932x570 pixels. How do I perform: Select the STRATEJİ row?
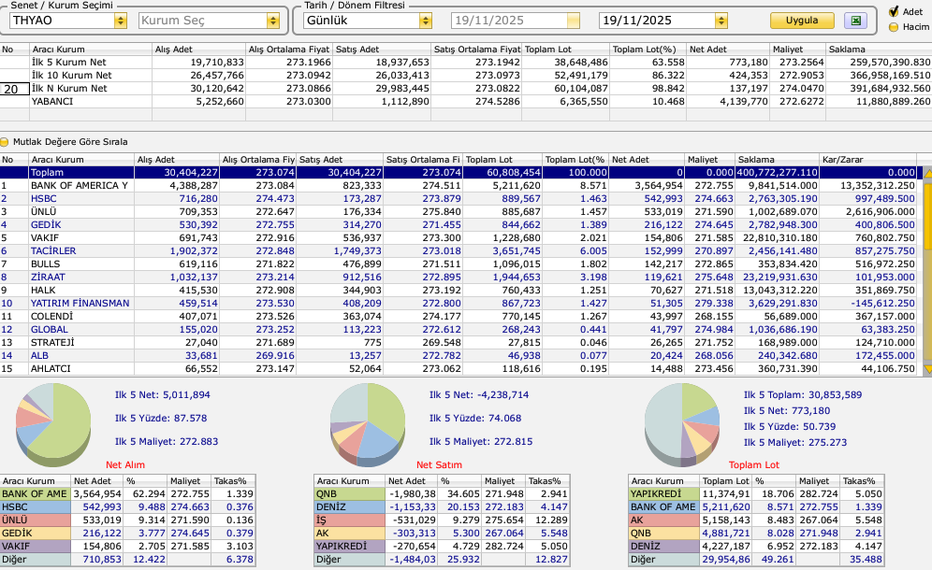point(459,343)
